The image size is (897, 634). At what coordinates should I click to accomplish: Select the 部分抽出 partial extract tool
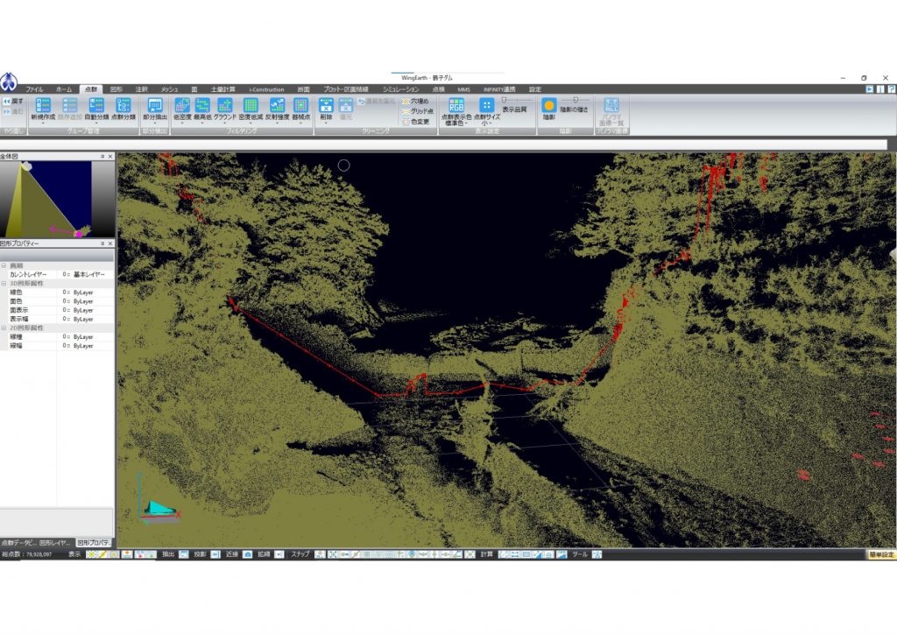(155, 106)
